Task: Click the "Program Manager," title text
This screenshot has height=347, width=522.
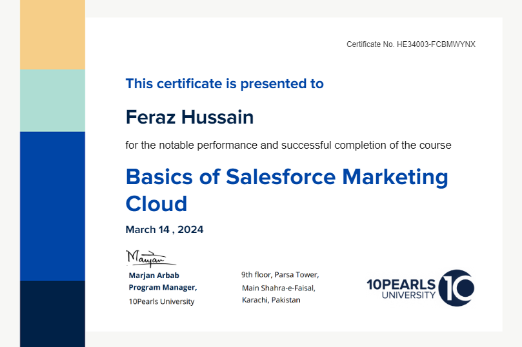Action: pyautogui.click(x=163, y=288)
